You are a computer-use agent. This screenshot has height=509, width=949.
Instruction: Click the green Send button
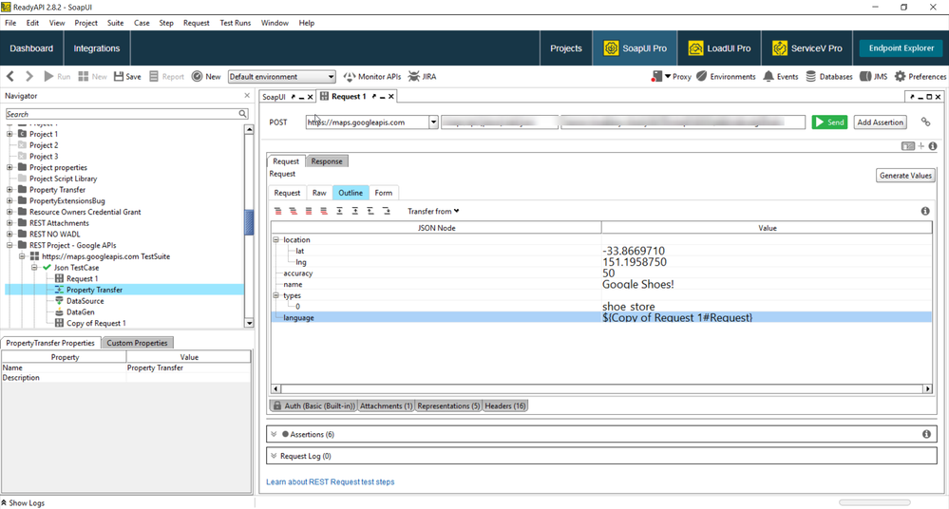[x=828, y=123]
